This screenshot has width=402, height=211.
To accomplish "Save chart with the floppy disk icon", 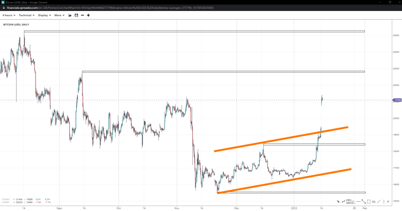I will [x=76, y=15].
